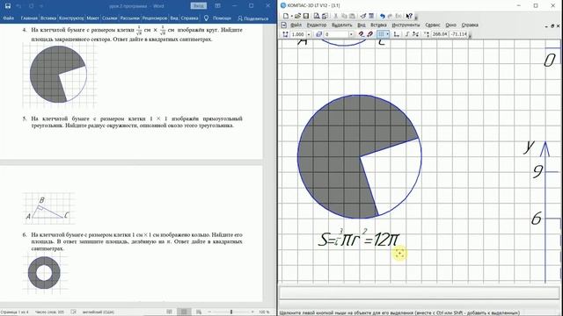Click the zoom slider handle in Word
563x316 pixels.
tap(231, 312)
